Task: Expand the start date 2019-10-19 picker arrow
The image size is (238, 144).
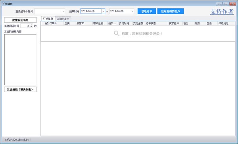Action: pos(103,11)
